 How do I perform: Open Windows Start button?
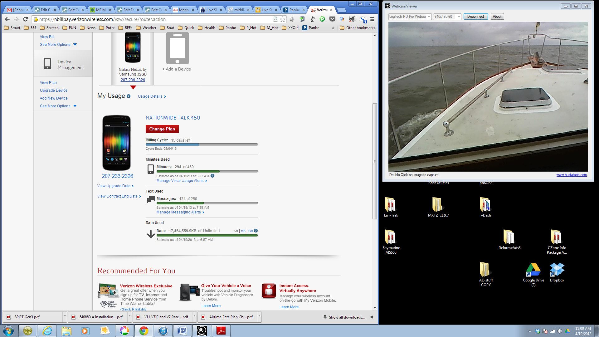(8, 331)
